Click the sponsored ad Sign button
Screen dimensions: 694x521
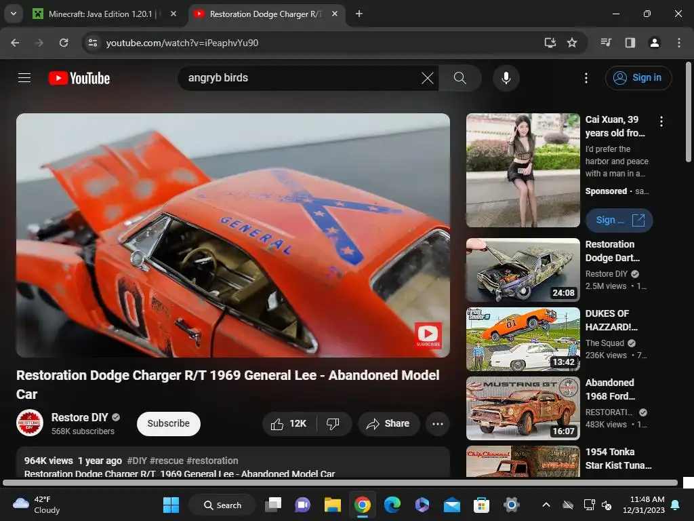(x=619, y=220)
